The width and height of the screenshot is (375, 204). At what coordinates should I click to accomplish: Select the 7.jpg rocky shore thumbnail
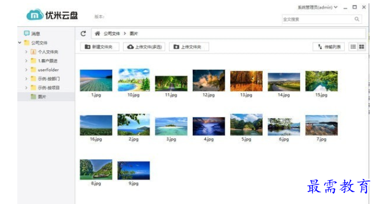click(x=321, y=125)
